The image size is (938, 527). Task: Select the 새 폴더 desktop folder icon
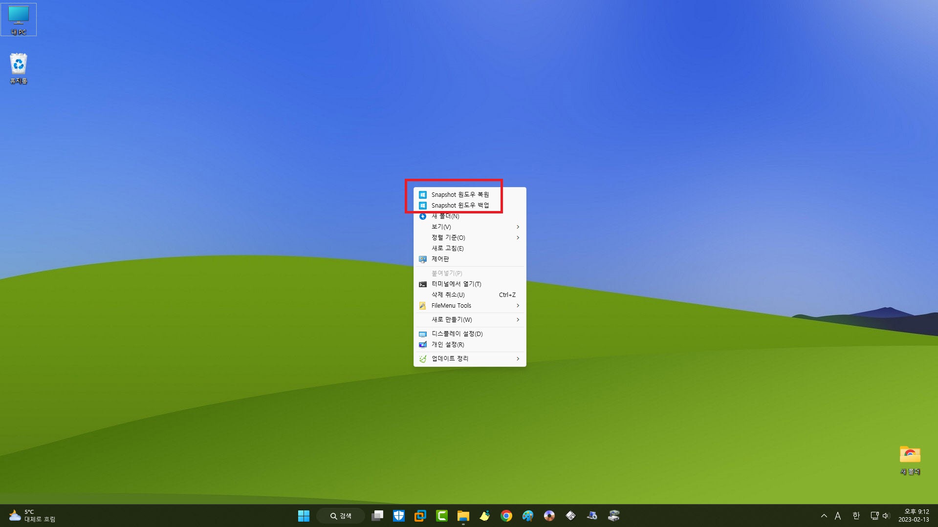(x=910, y=460)
